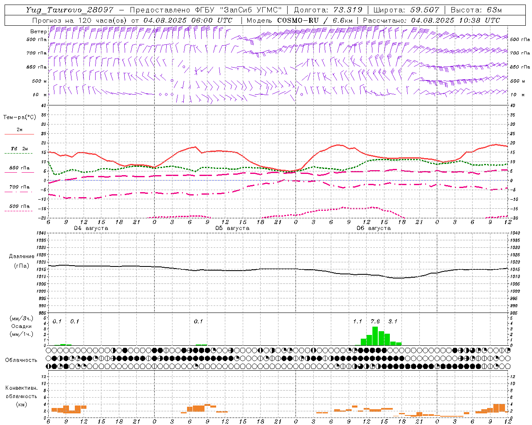Click the Рассчитано: 04.08.2025 10:38 UTC timestamp

tap(431, 20)
